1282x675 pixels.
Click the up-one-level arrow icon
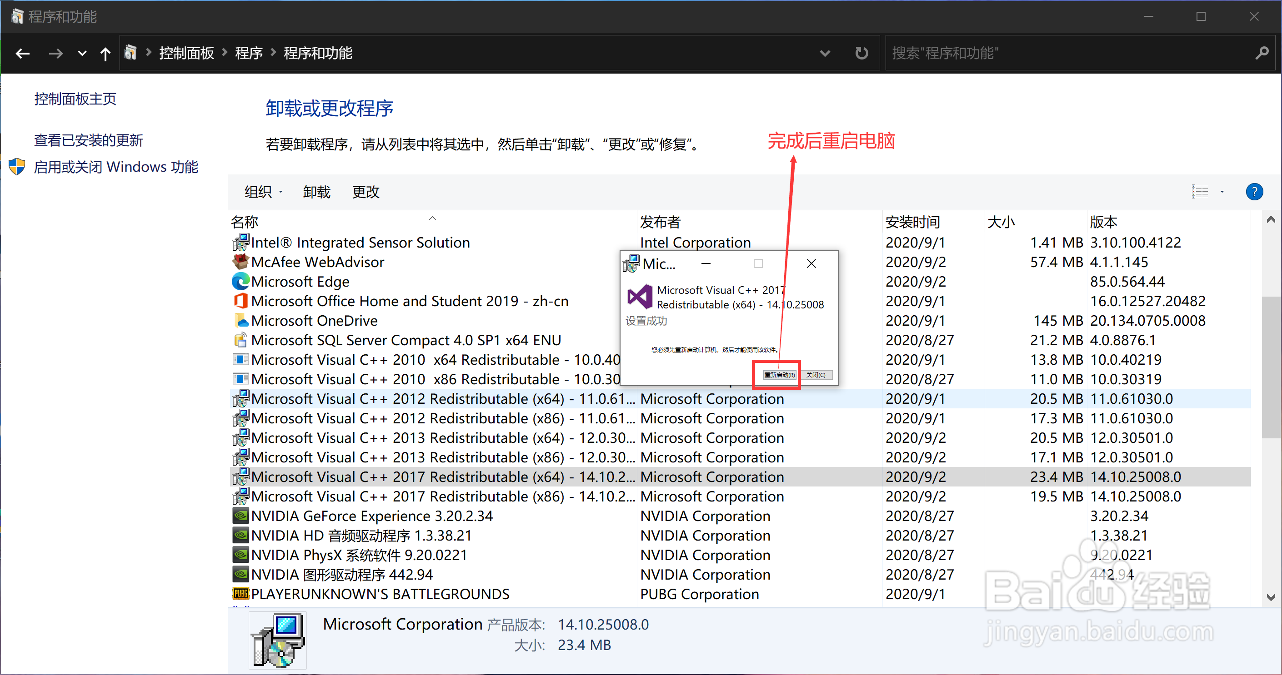click(105, 53)
